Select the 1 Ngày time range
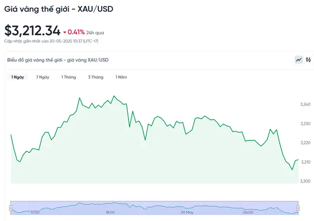 [17, 77]
